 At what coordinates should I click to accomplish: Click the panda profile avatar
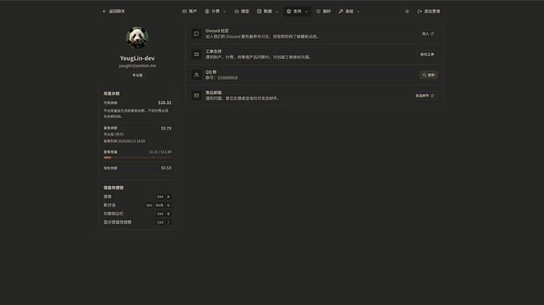click(x=137, y=38)
